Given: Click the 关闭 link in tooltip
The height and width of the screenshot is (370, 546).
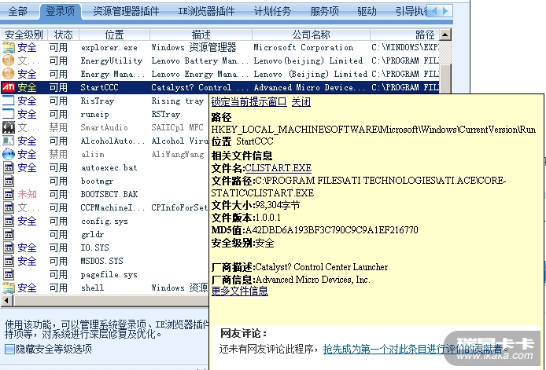Looking at the screenshot, I should click(x=301, y=102).
